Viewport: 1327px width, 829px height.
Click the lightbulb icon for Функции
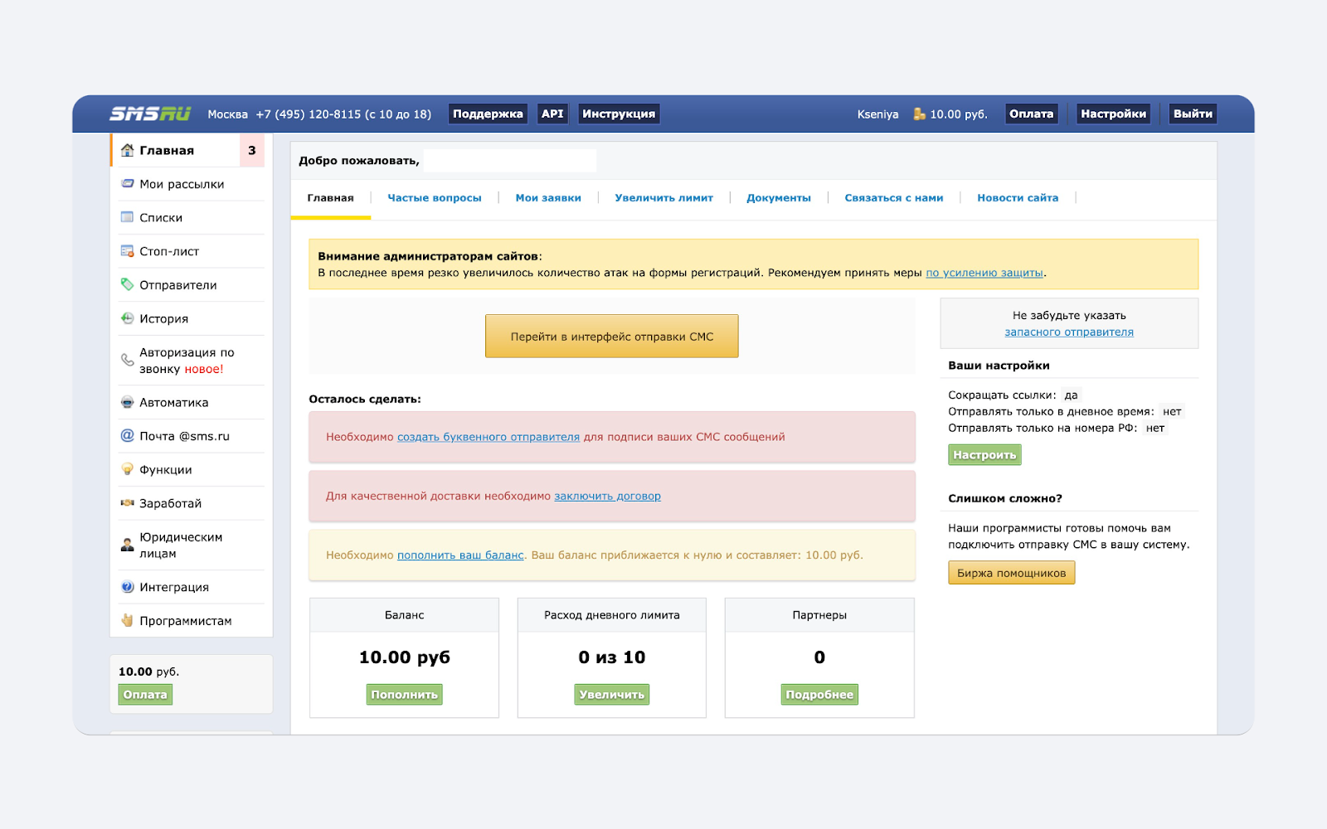click(x=127, y=469)
